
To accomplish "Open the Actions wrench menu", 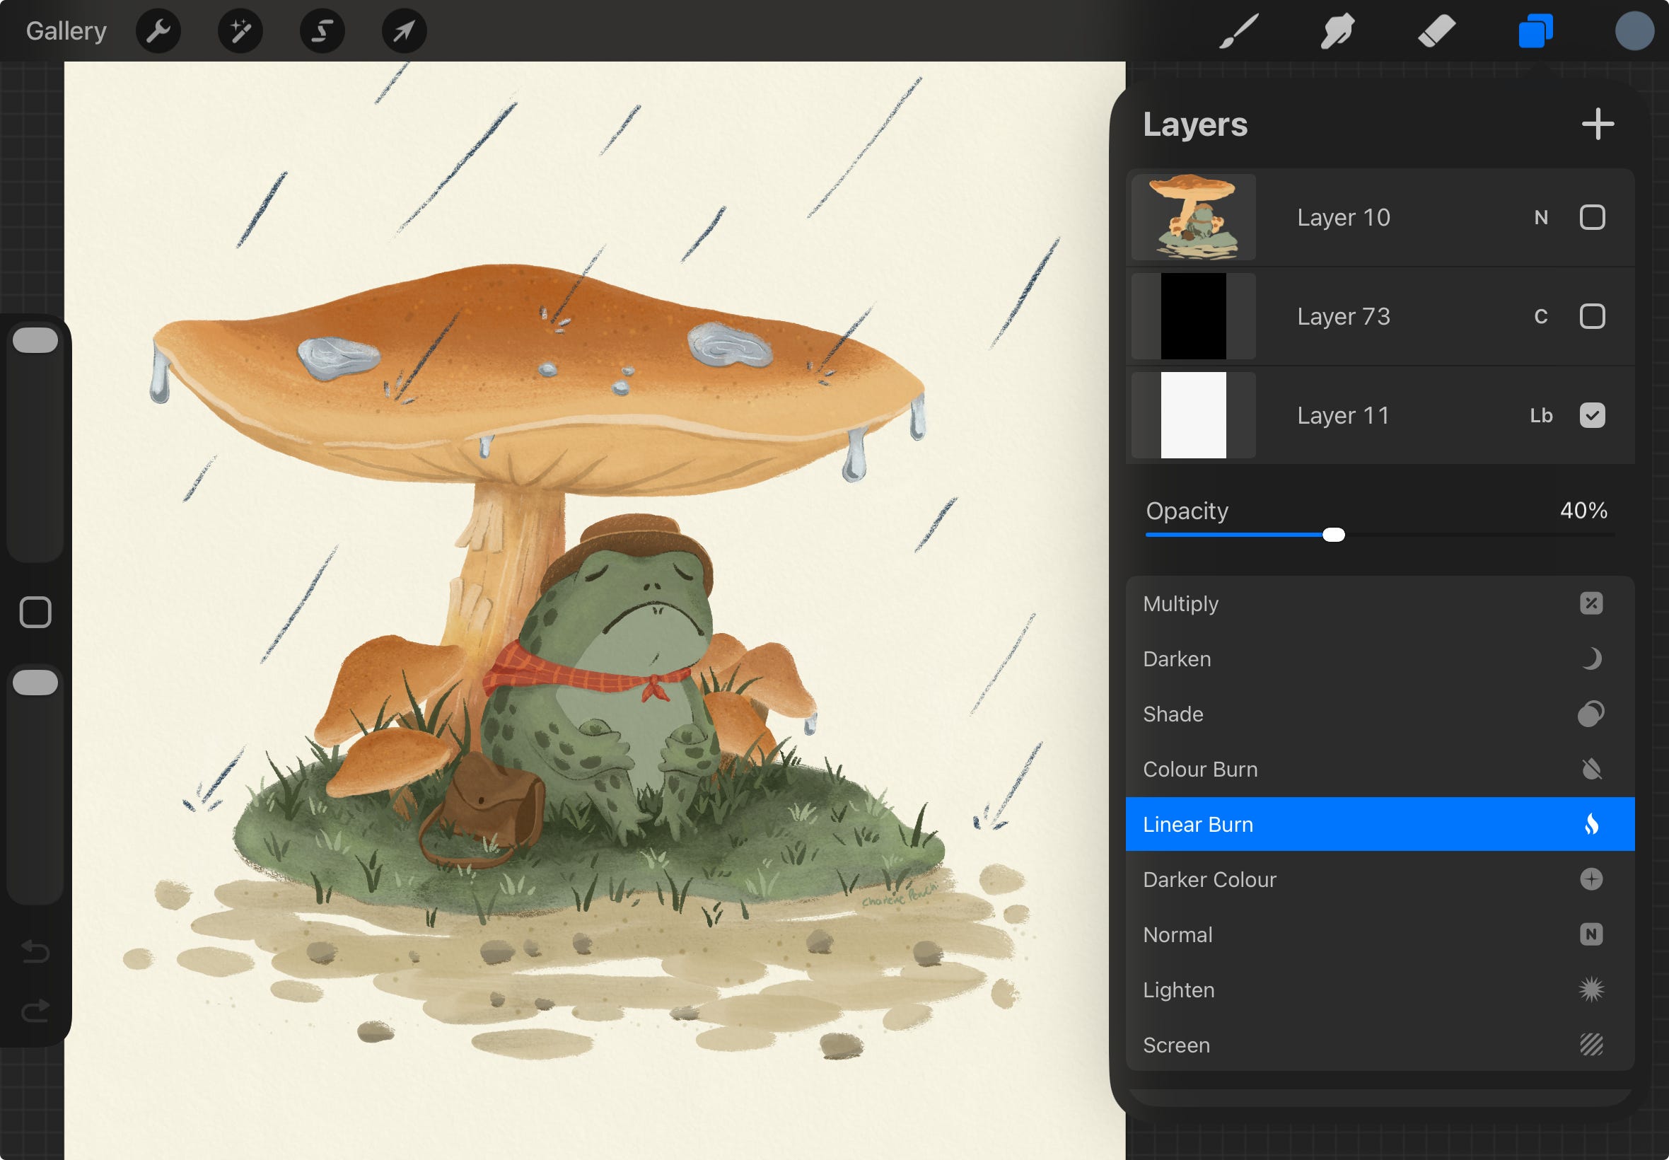I will coord(158,31).
